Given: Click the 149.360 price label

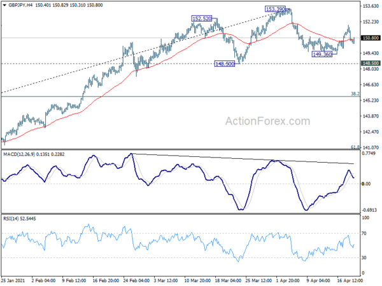Looking at the screenshot, I should point(322,54).
